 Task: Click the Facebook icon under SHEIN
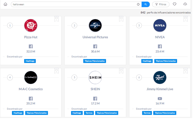(95, 99)
